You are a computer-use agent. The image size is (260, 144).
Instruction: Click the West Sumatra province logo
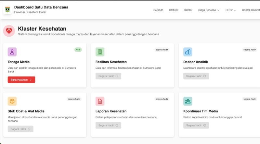[x=7, y=10]
